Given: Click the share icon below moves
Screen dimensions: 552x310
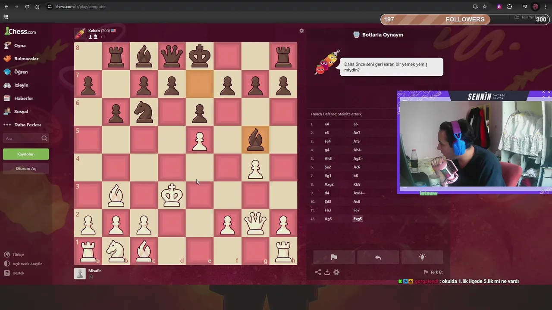Looking at the screenshot, I should click(x=318, y=272).
